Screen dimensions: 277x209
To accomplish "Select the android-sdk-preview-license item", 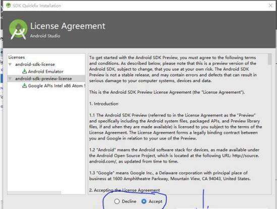I will point(43,79).
